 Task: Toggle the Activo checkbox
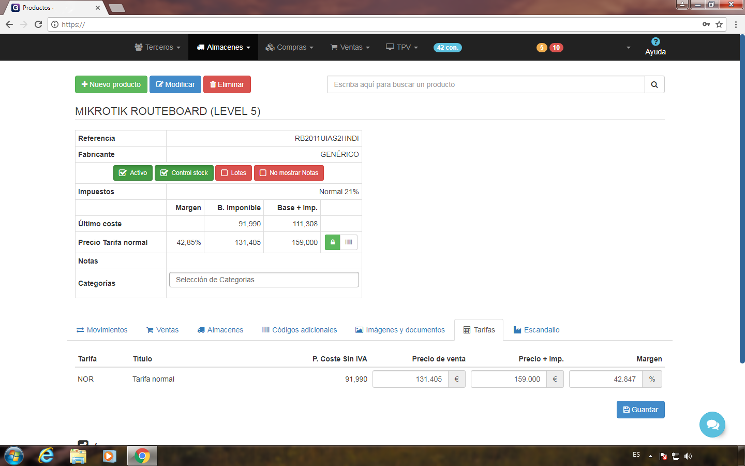point(133,173)
